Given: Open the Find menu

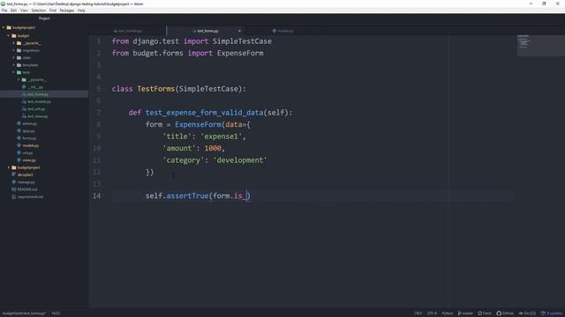Looking at the screenshot, I should coord(53,11).
